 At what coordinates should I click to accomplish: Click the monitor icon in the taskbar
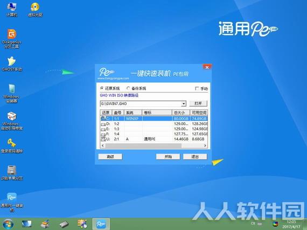(x=26, y=224)
